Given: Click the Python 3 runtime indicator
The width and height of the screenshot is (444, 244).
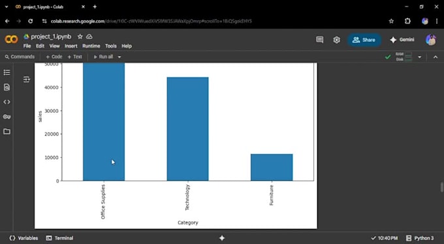Looking at the screenshot, I should click(420, 238).
